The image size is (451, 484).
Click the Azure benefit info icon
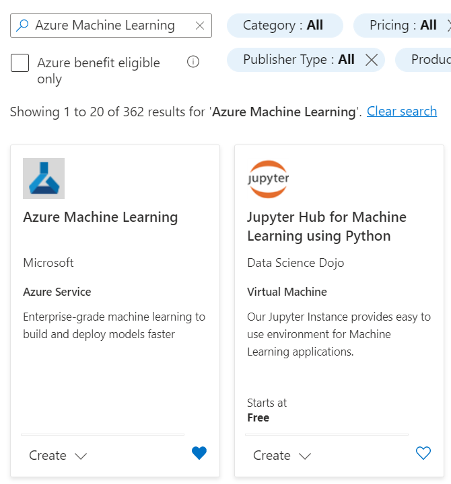[193, 62]
